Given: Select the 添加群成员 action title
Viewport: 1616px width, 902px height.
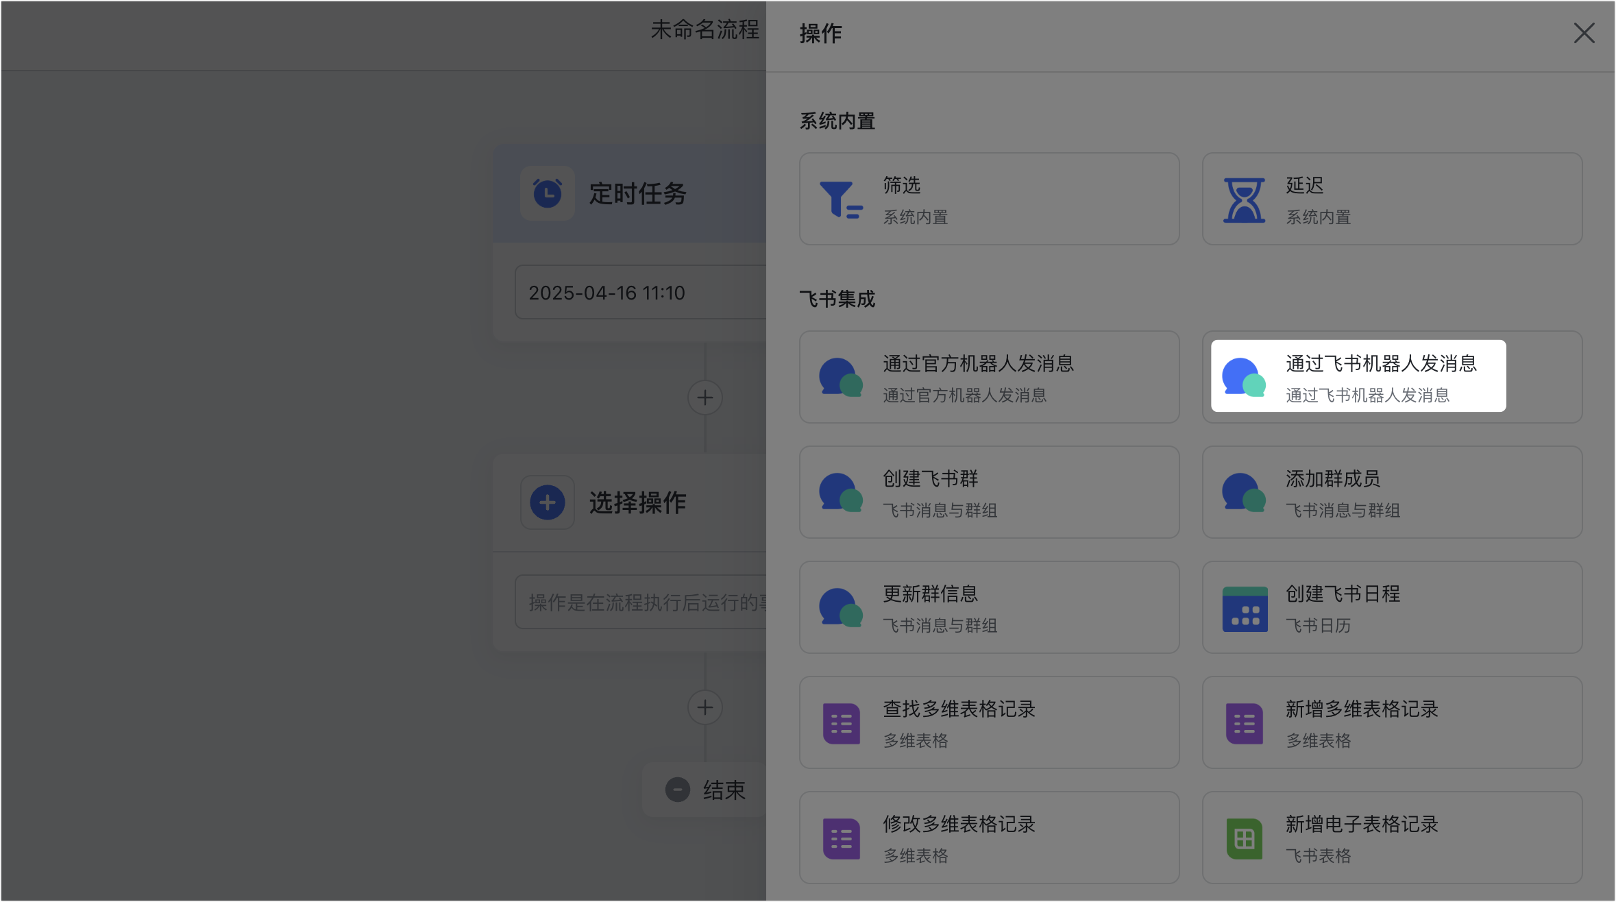Looking at the screenshot, I should click(1333, 478).
